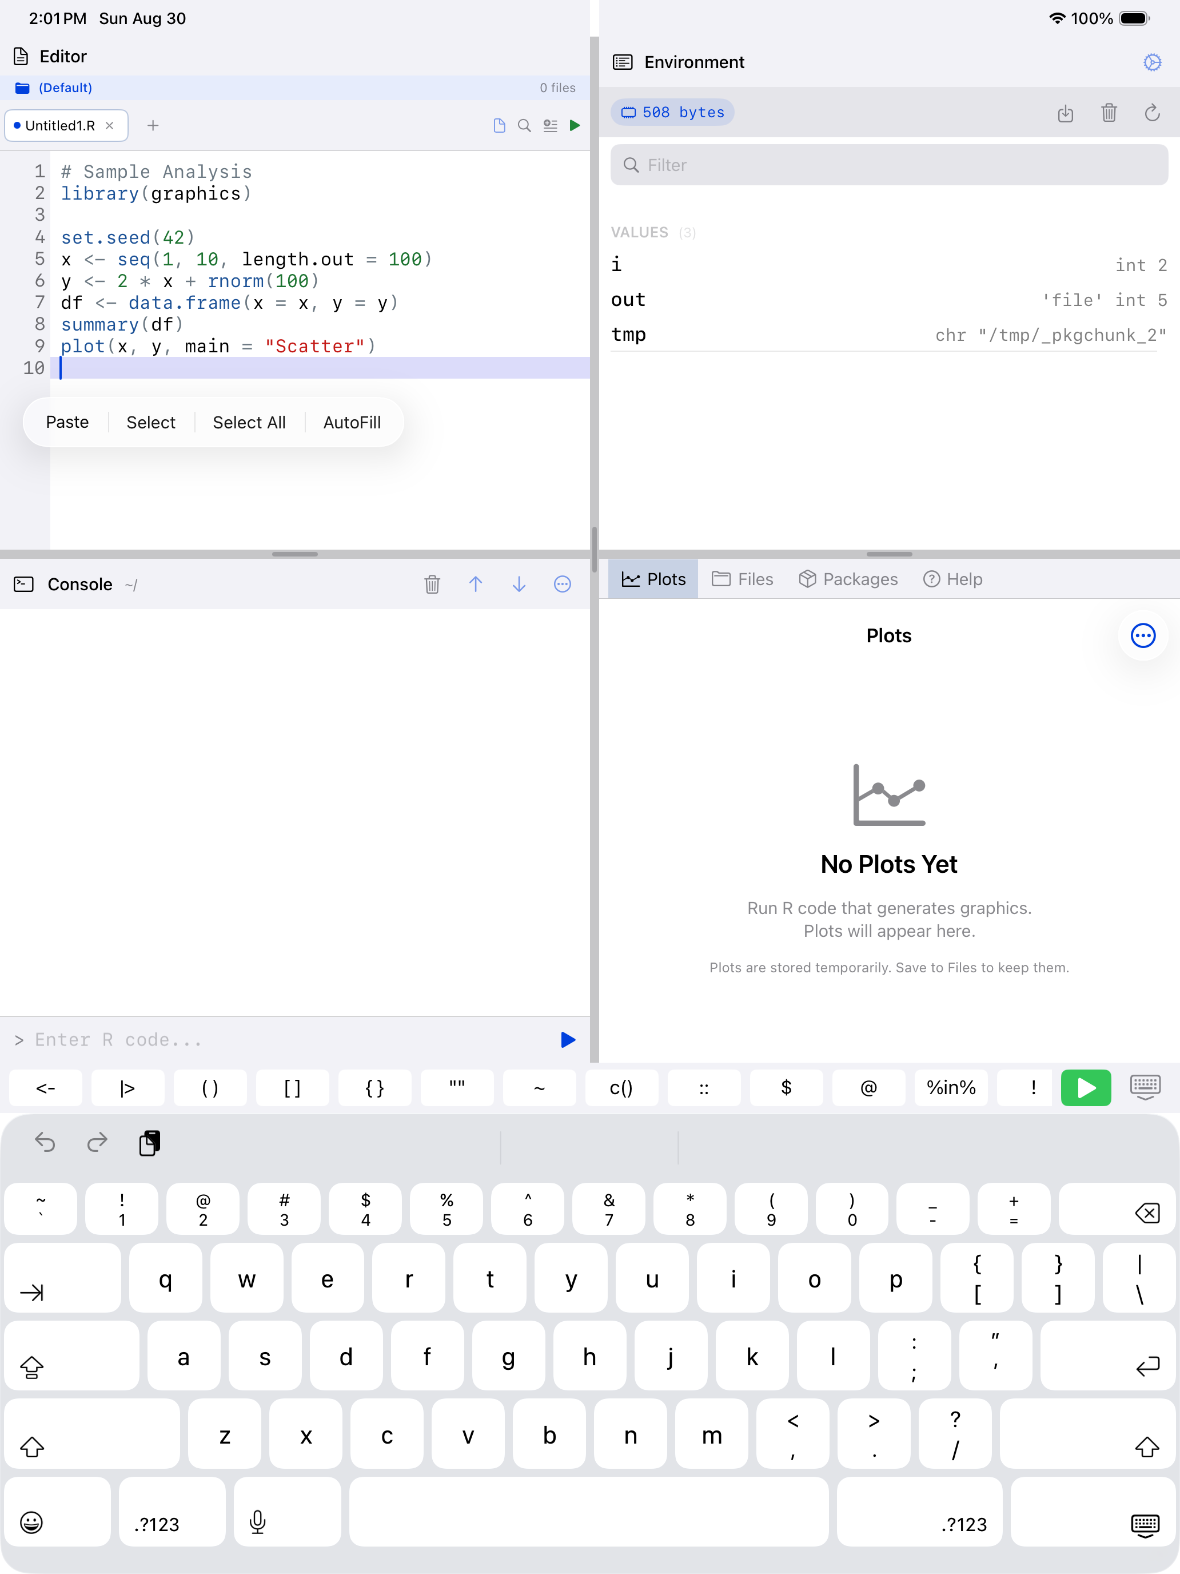Open the outline list icon in editor toolbar
The height and width of the screenshot is (1574, 1180).
coord(550,125)
